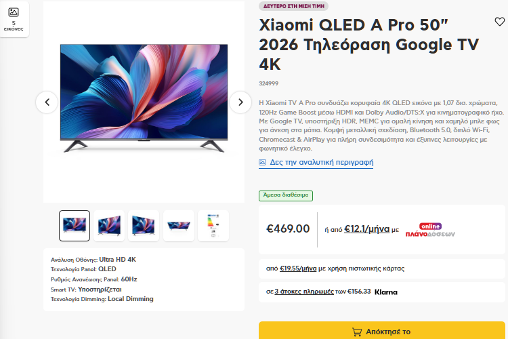Viewport: 508px width, 339px height.
Task: Select the second angled TV thumbnail
Action: click(109, 225)
